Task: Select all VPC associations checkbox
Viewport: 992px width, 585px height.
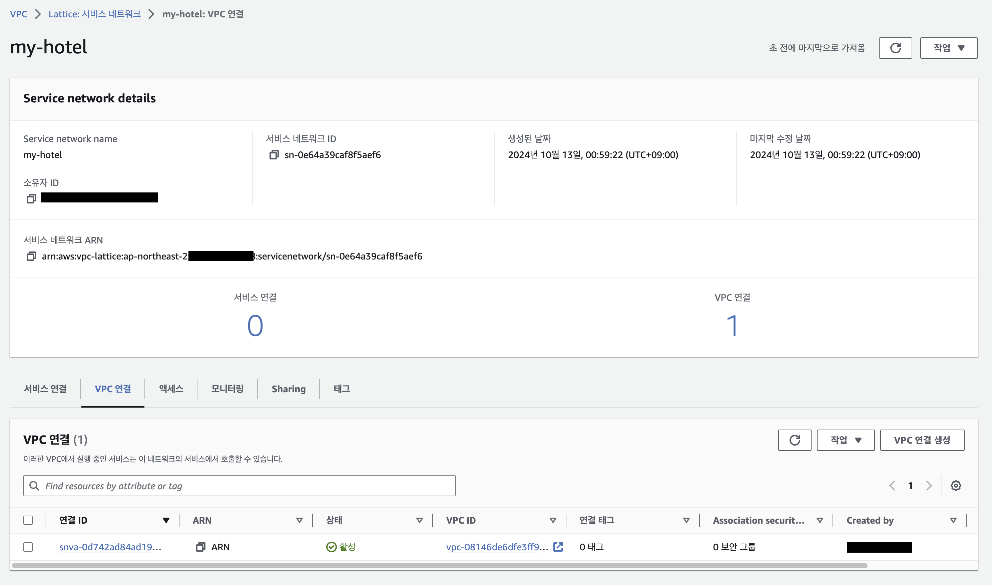Action: [x=28, y=520]
